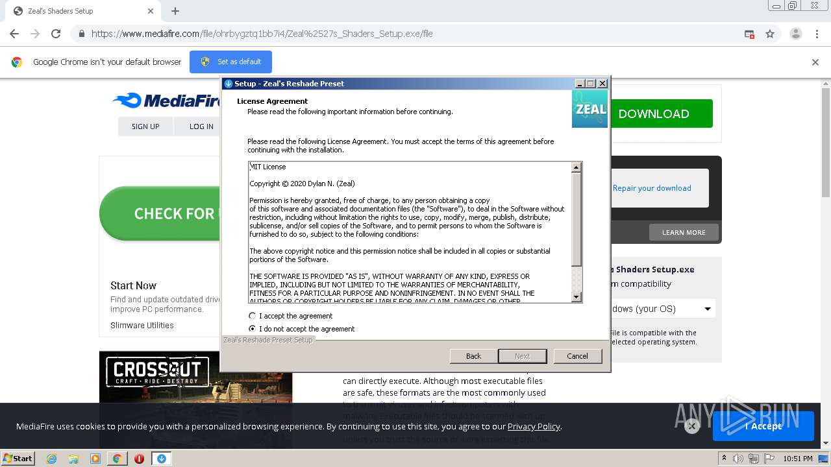This screenshot has width=831, height=467.
Task: Click the address bar URL
Action: coord(262,34)
